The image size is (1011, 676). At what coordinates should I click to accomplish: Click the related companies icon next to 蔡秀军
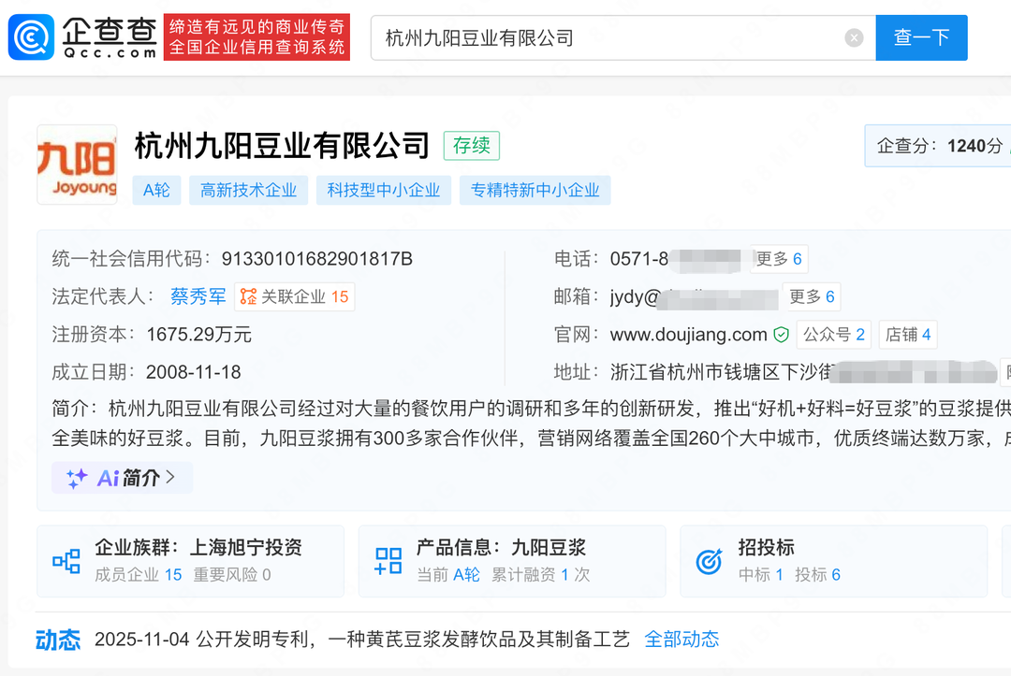point(248,296)
